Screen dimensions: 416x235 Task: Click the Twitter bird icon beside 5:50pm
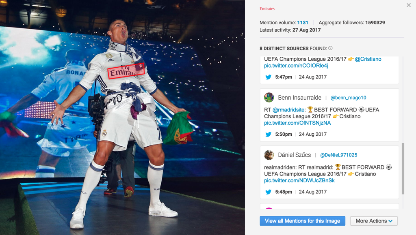pos(268,135)
